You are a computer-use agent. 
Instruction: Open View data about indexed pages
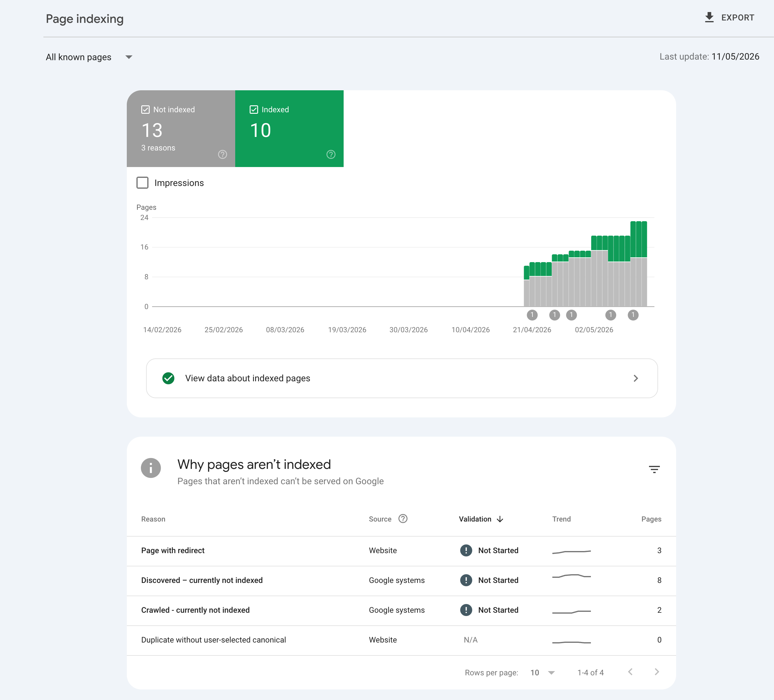point(402,378)
